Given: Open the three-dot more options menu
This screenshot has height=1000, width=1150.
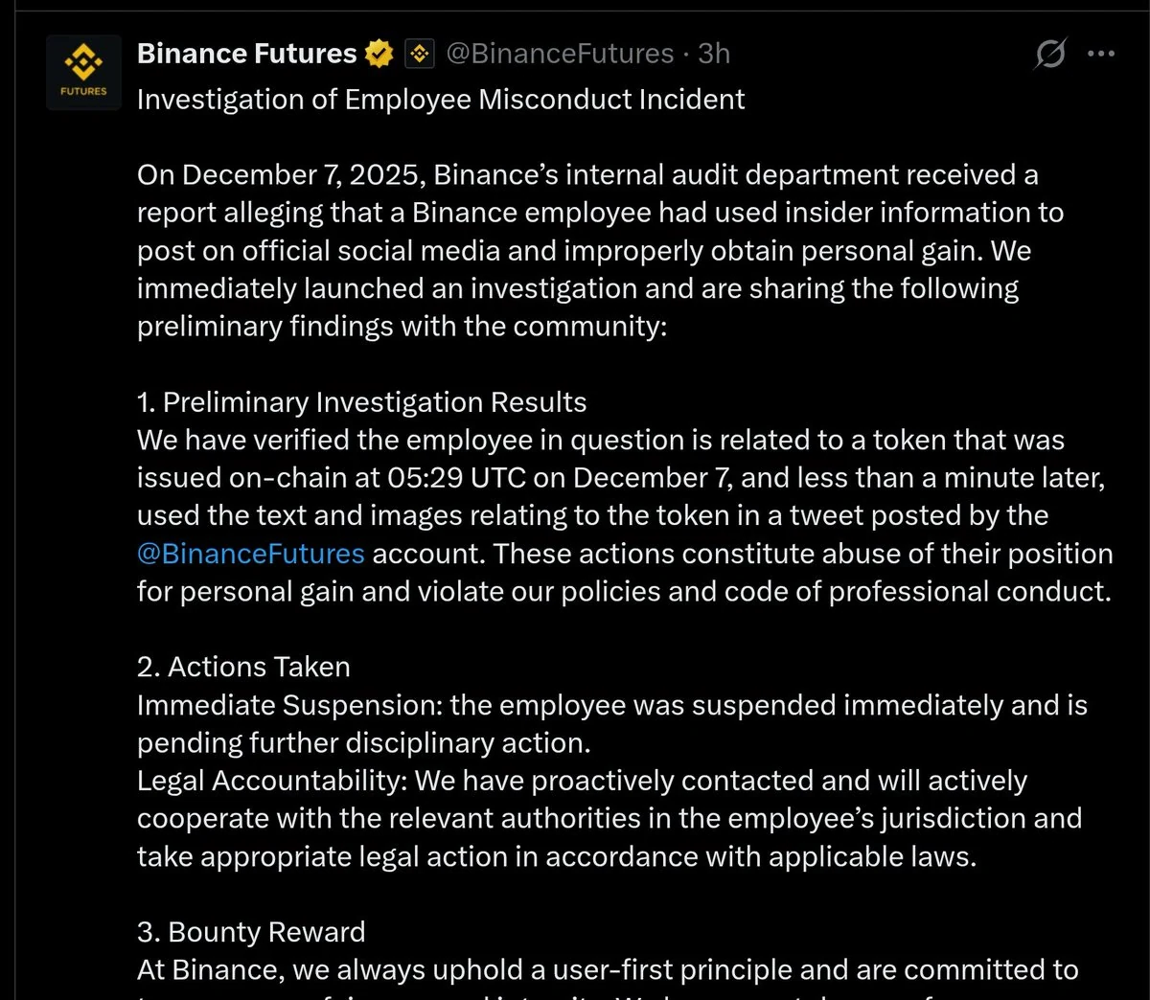Looking at the screenshot, I should 1101,54.
